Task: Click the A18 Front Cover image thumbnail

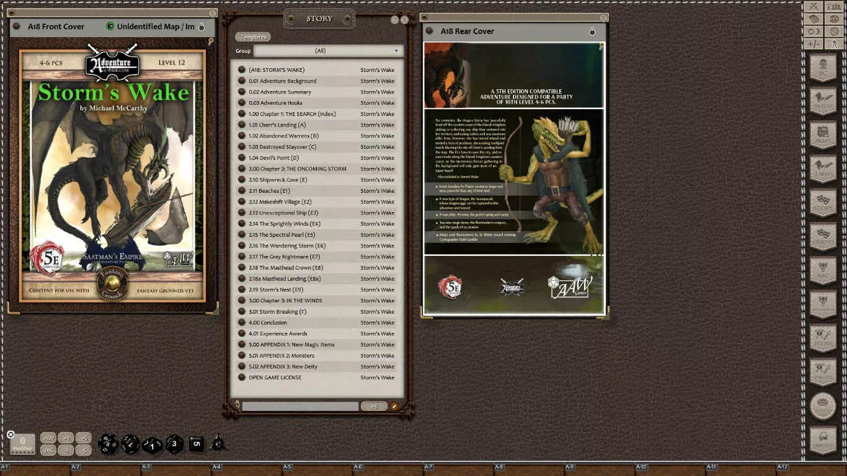Action: click(113, 175)
